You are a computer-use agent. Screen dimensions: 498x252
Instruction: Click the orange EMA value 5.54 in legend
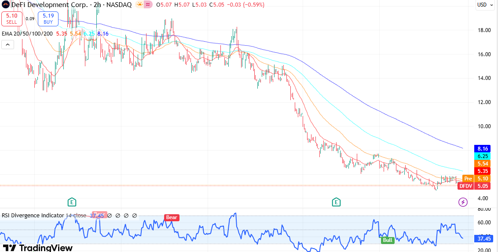pos(75,33)
